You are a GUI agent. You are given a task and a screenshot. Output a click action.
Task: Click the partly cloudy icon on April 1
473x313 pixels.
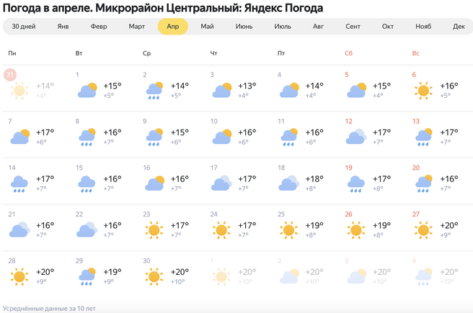(x=87, y=91)
